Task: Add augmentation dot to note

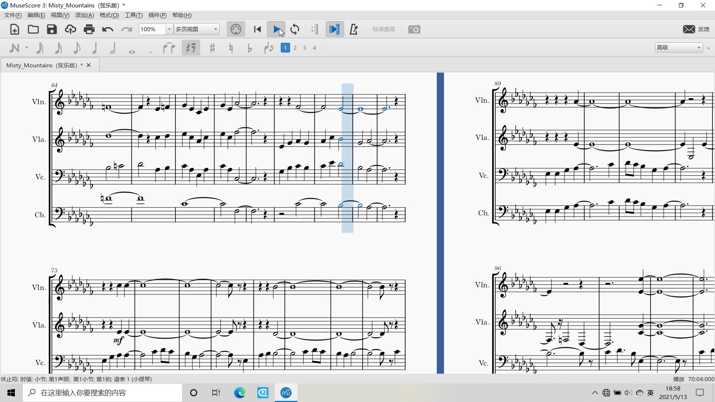Action: coord(150,52)
